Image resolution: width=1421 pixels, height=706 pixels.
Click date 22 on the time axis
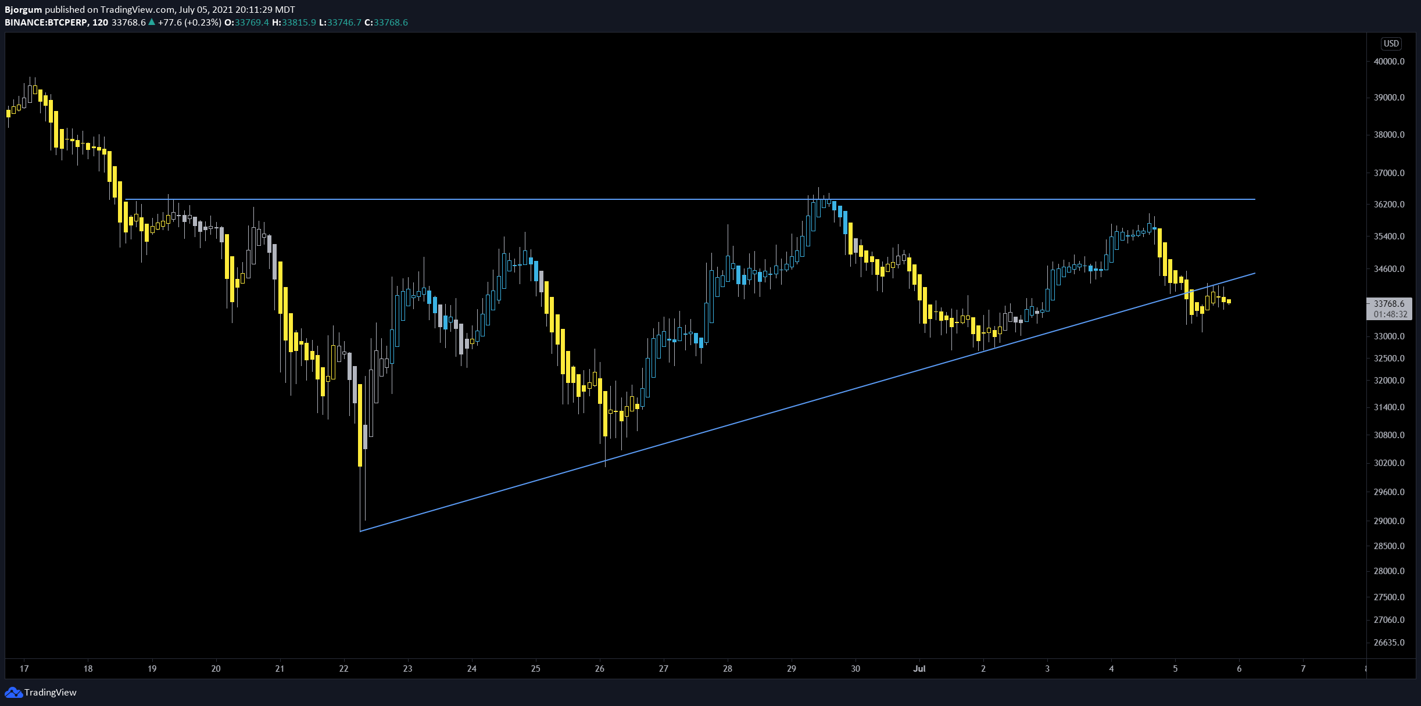click(x=344, y=669)
